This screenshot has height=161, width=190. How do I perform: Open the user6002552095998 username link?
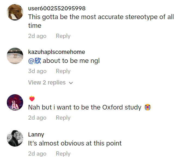pyautogui.click(x=57, y=8)
